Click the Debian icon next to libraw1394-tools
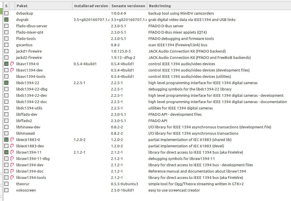This screenshot has width=291, height=201. (x=12, y=177)
